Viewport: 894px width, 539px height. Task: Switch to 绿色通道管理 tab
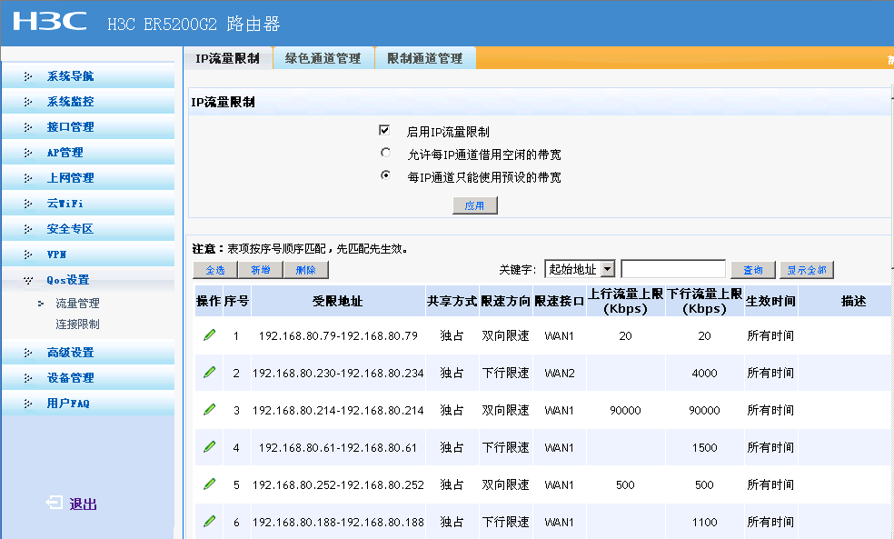point(323,58)
